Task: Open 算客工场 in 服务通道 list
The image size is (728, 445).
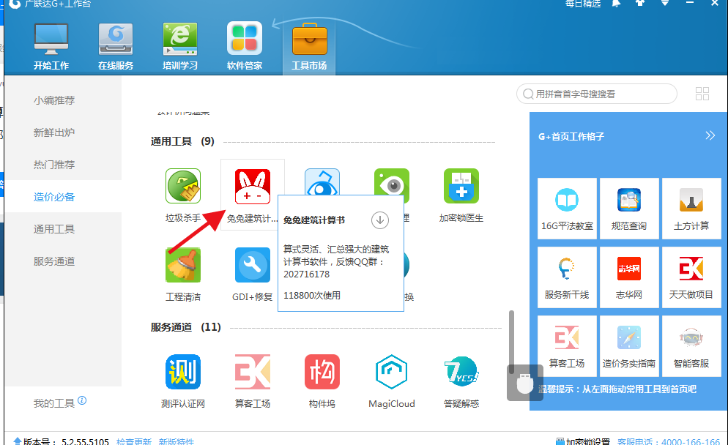Action: coord(253,372)
